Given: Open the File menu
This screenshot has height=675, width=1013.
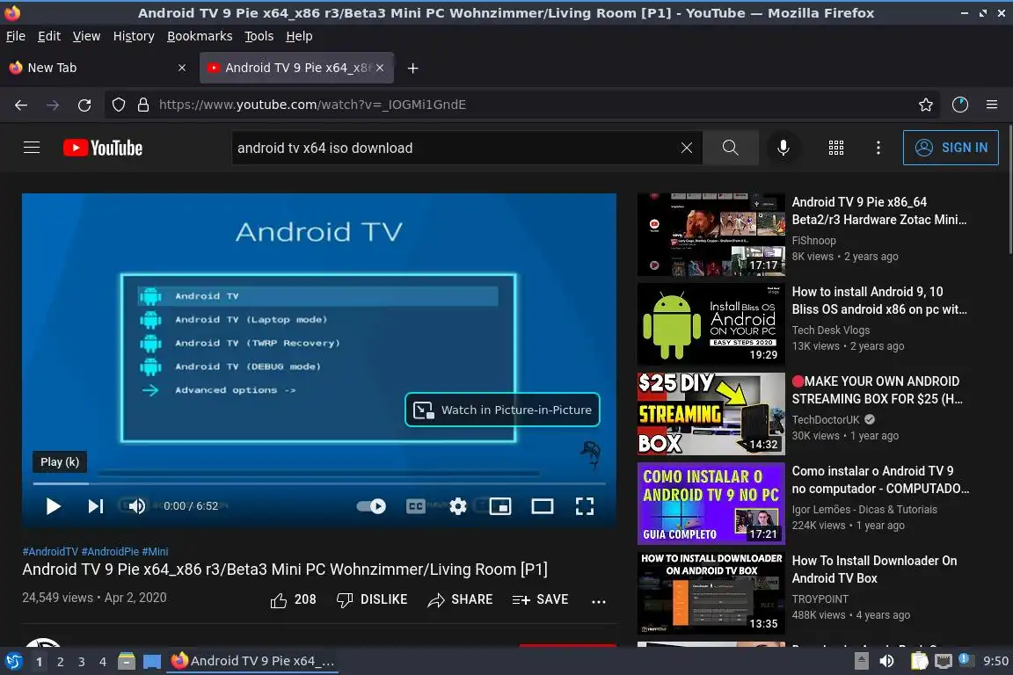Looking at the screenshot, I should coord(16,36).
